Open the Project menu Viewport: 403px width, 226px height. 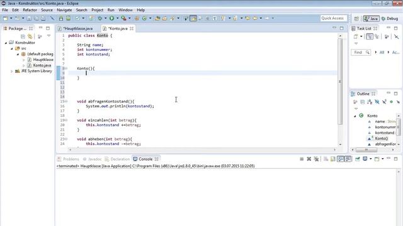[x=98, y=10]
